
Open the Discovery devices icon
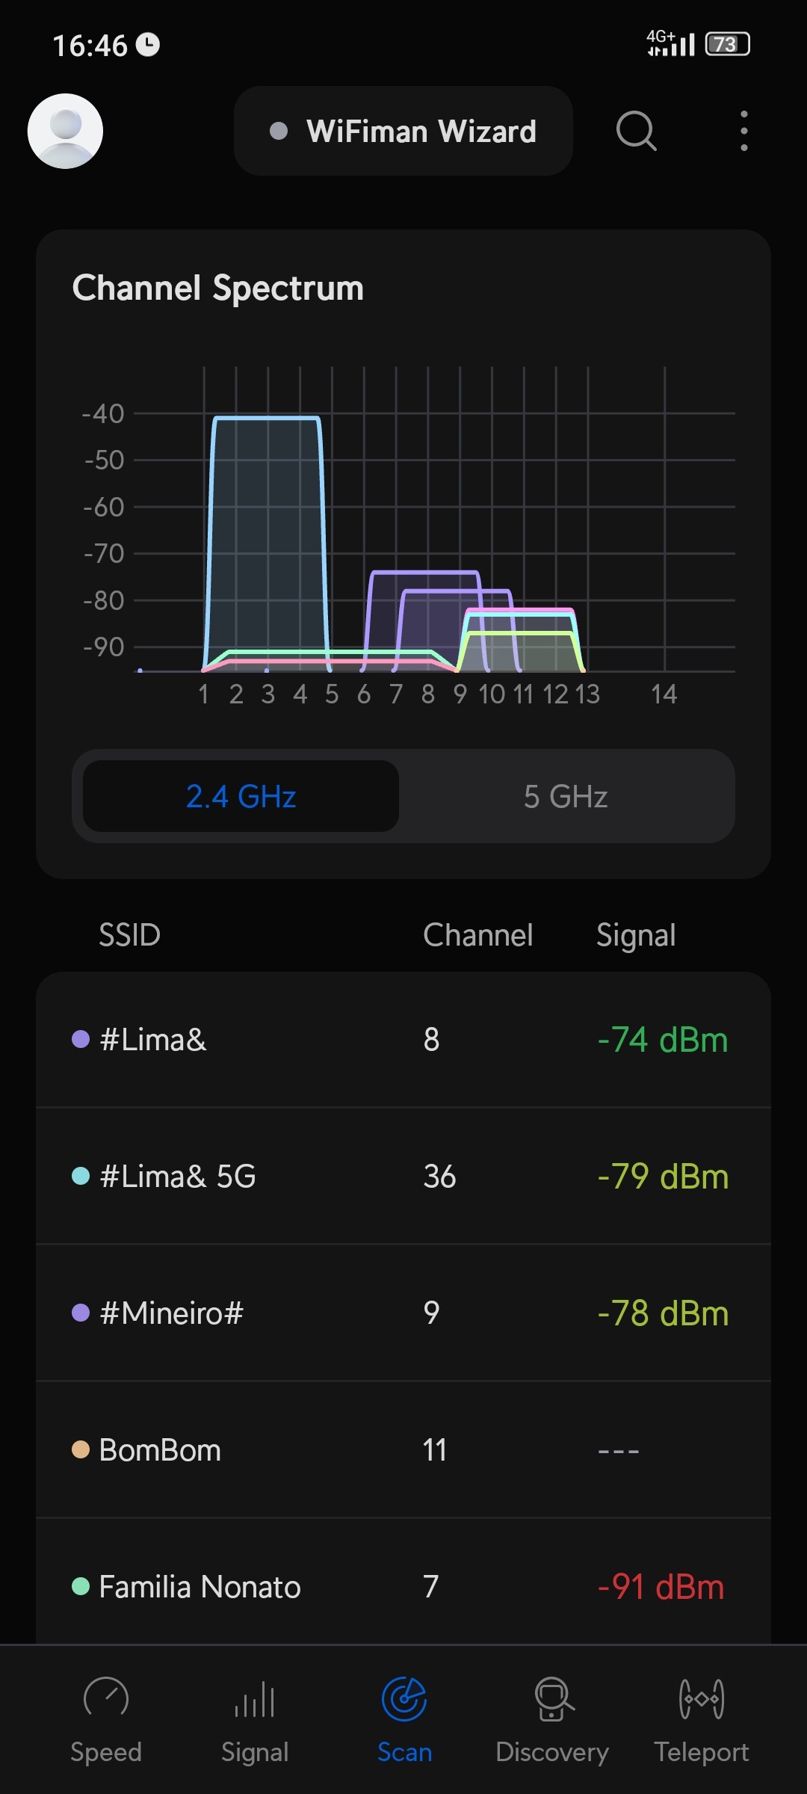(x=553, y=1698)
